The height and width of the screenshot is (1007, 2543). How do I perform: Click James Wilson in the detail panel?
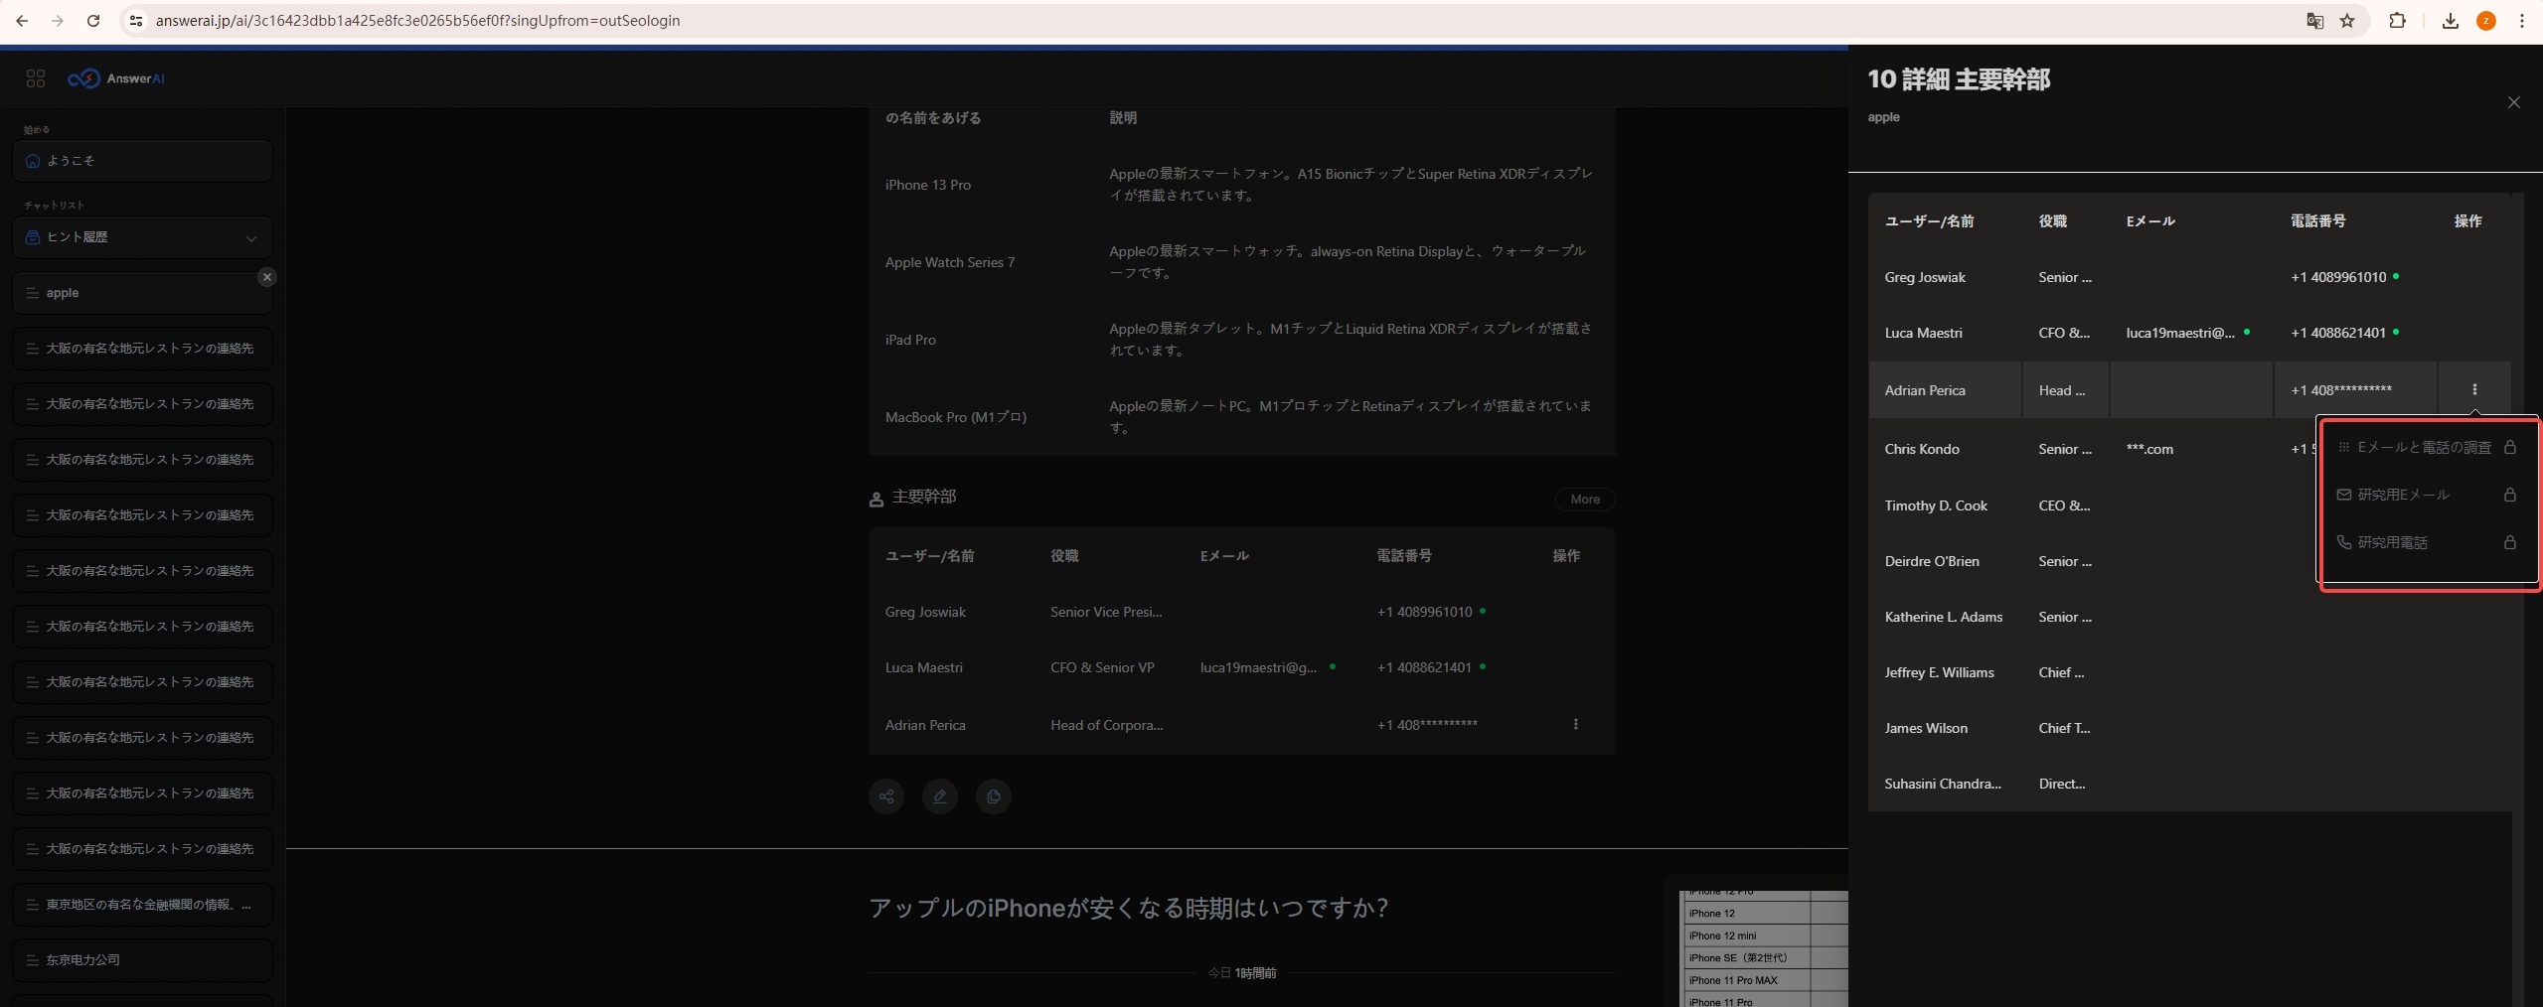tap(1925, 728)
